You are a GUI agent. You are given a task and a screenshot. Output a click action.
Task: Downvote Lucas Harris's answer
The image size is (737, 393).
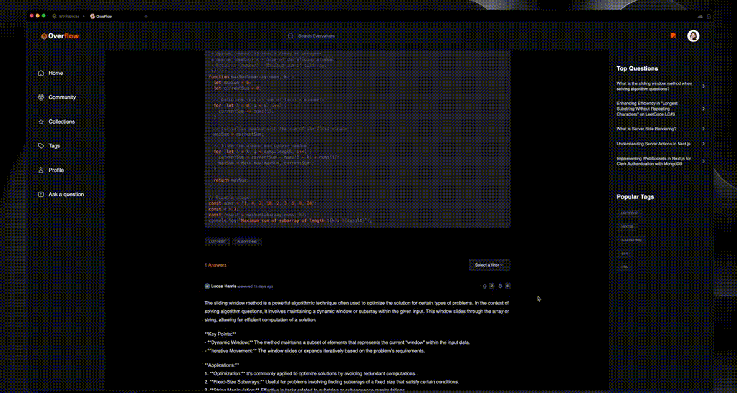click(x=500, y=286)
